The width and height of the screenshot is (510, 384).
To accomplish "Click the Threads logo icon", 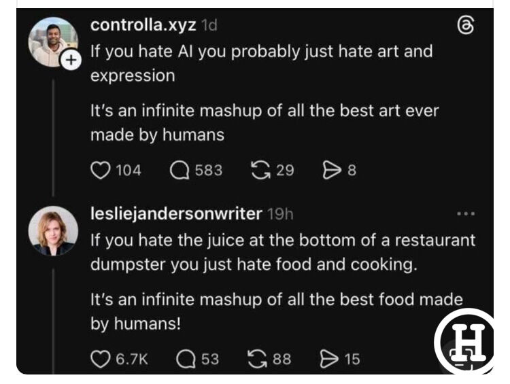I will [x=464, y=26].
